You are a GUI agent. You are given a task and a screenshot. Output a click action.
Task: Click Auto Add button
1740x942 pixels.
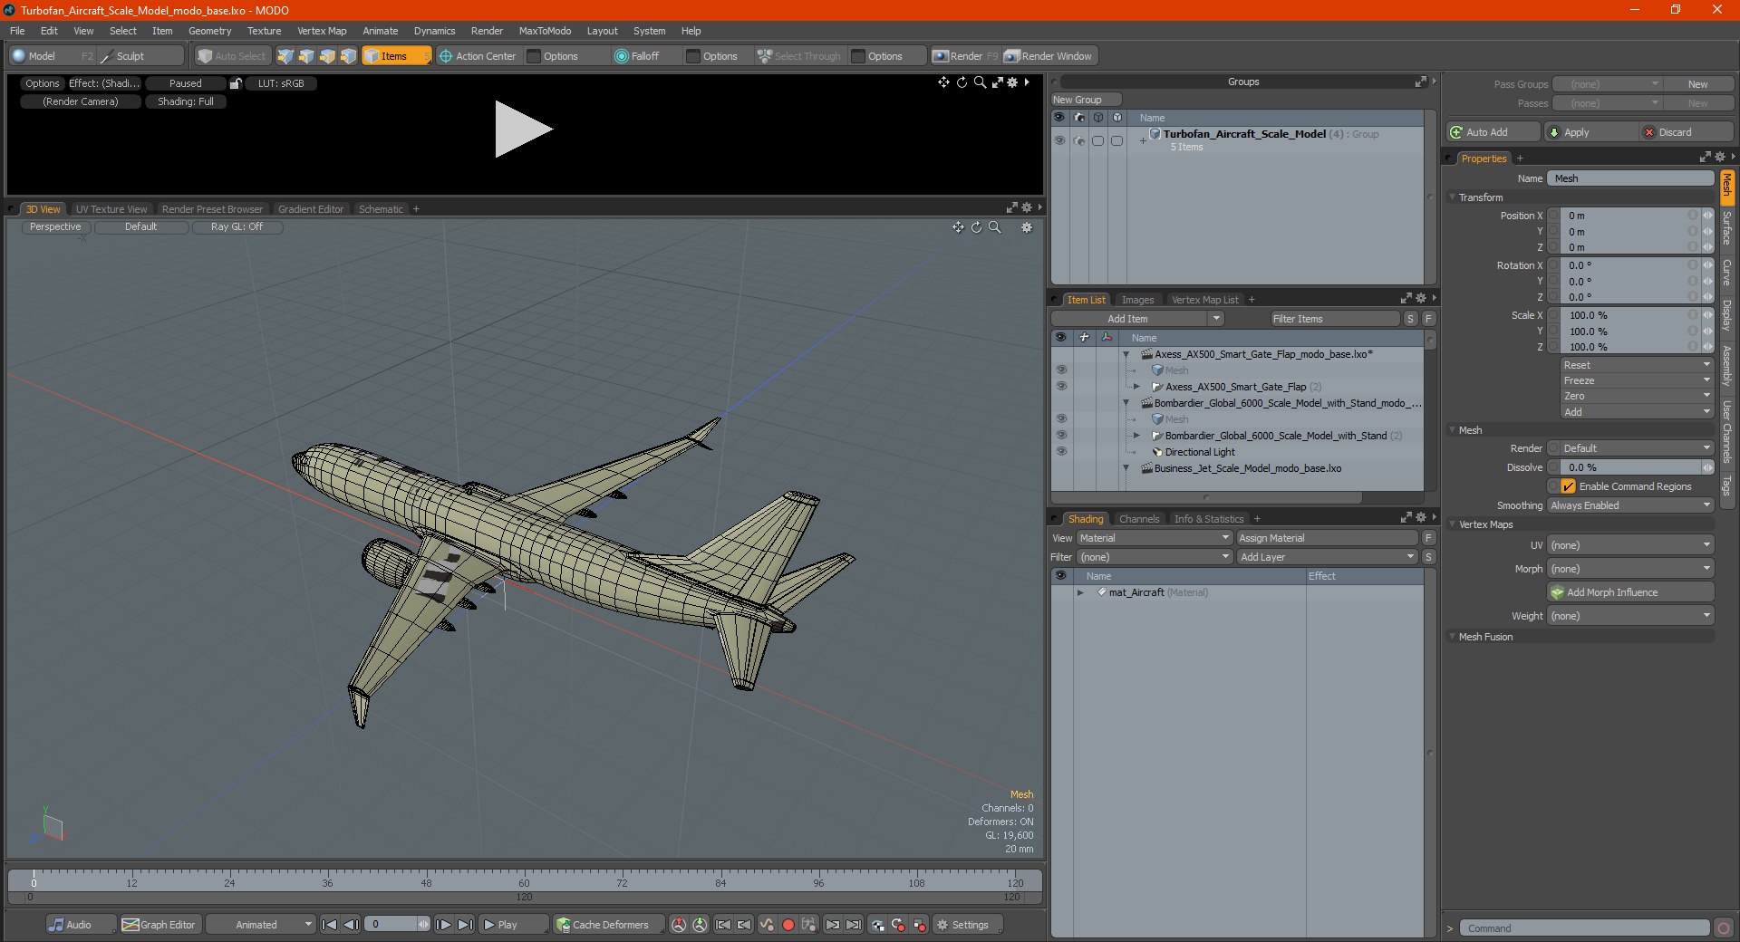[x=1493, y=132]
